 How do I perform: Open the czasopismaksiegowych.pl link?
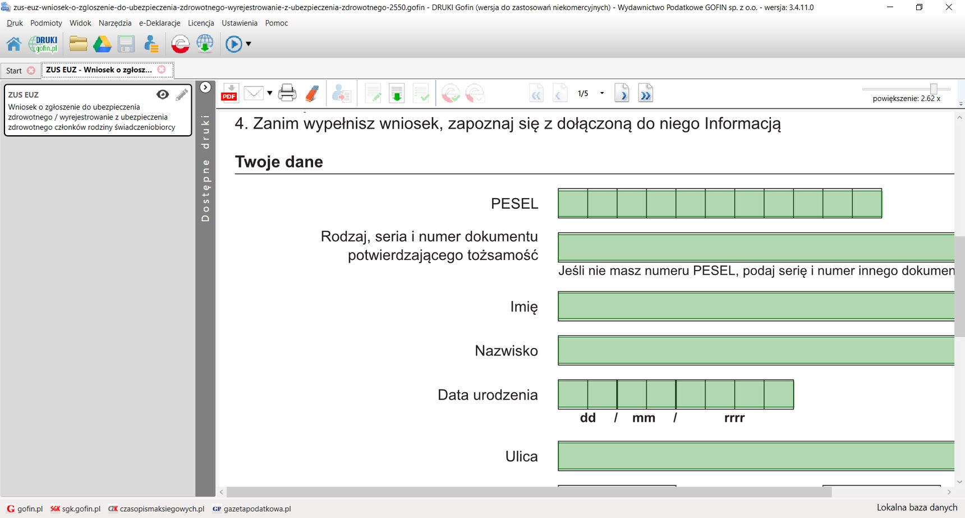click(157, 509)
